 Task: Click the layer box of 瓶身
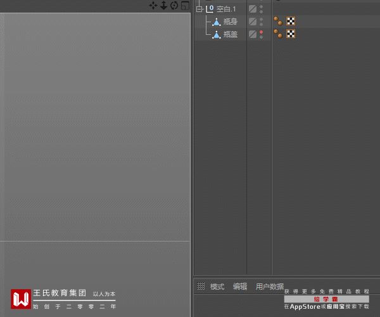tap(253, 22)
